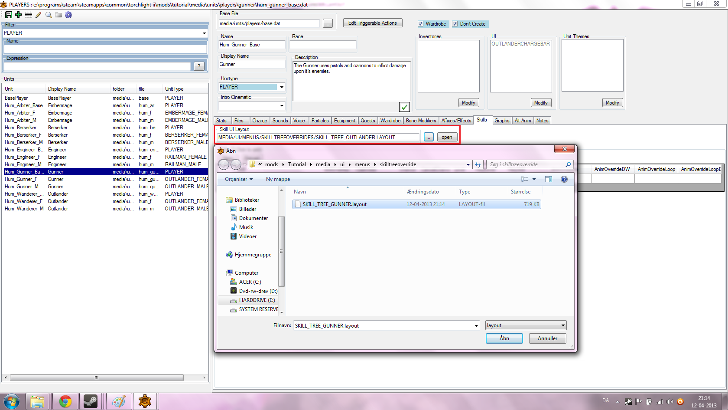Click the Windows Start orb
Image resolution: width=728 pixels, height=410 pixels.
point(11,402)
